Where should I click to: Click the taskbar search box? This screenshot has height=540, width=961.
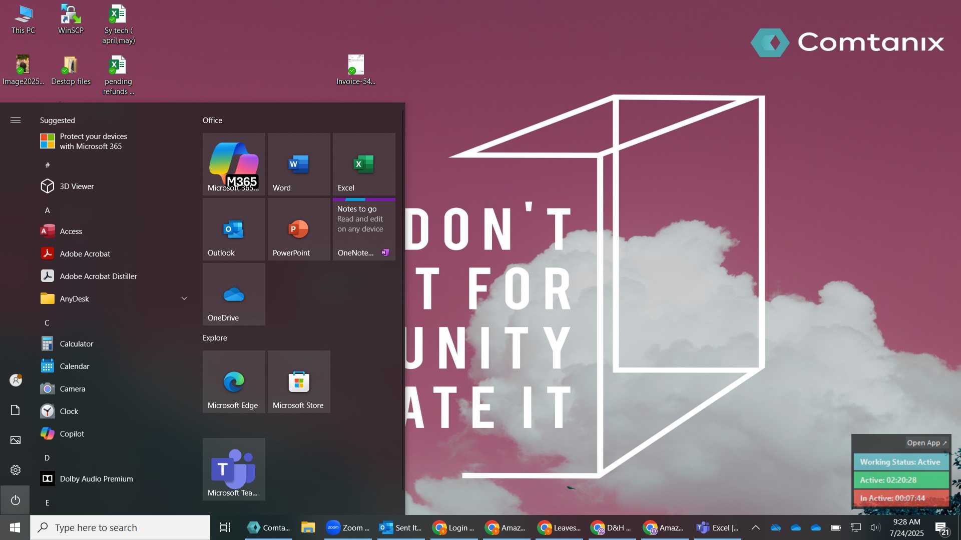[x=120, y=527]
